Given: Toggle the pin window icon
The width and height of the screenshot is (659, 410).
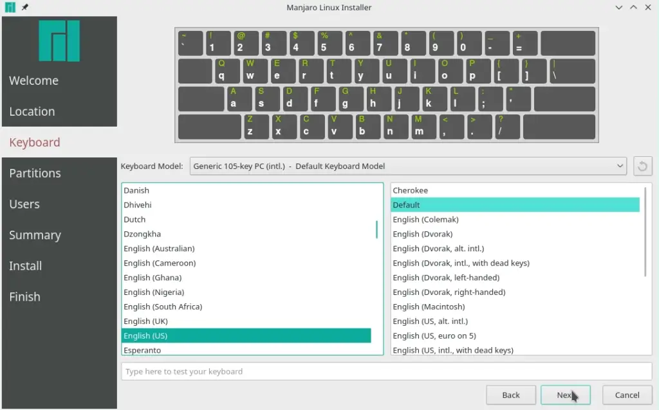Looking at the screenshot, I should coord(25,7).
